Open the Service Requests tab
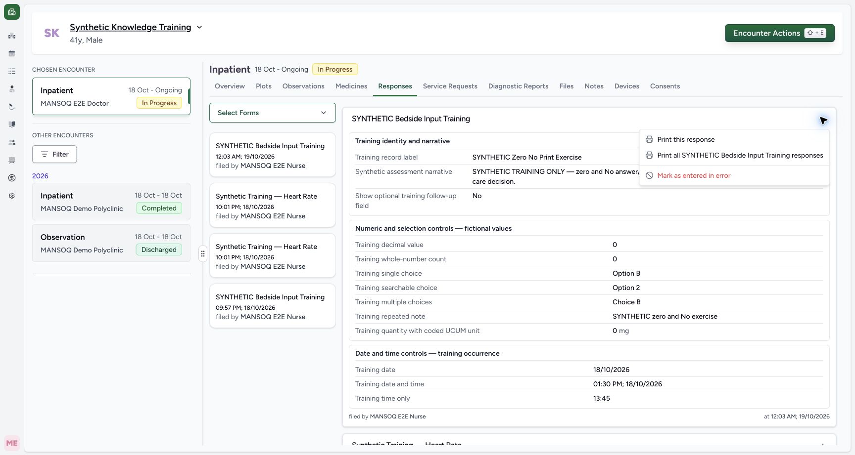Viewport: 855px width, 455px height. (450, 86)
